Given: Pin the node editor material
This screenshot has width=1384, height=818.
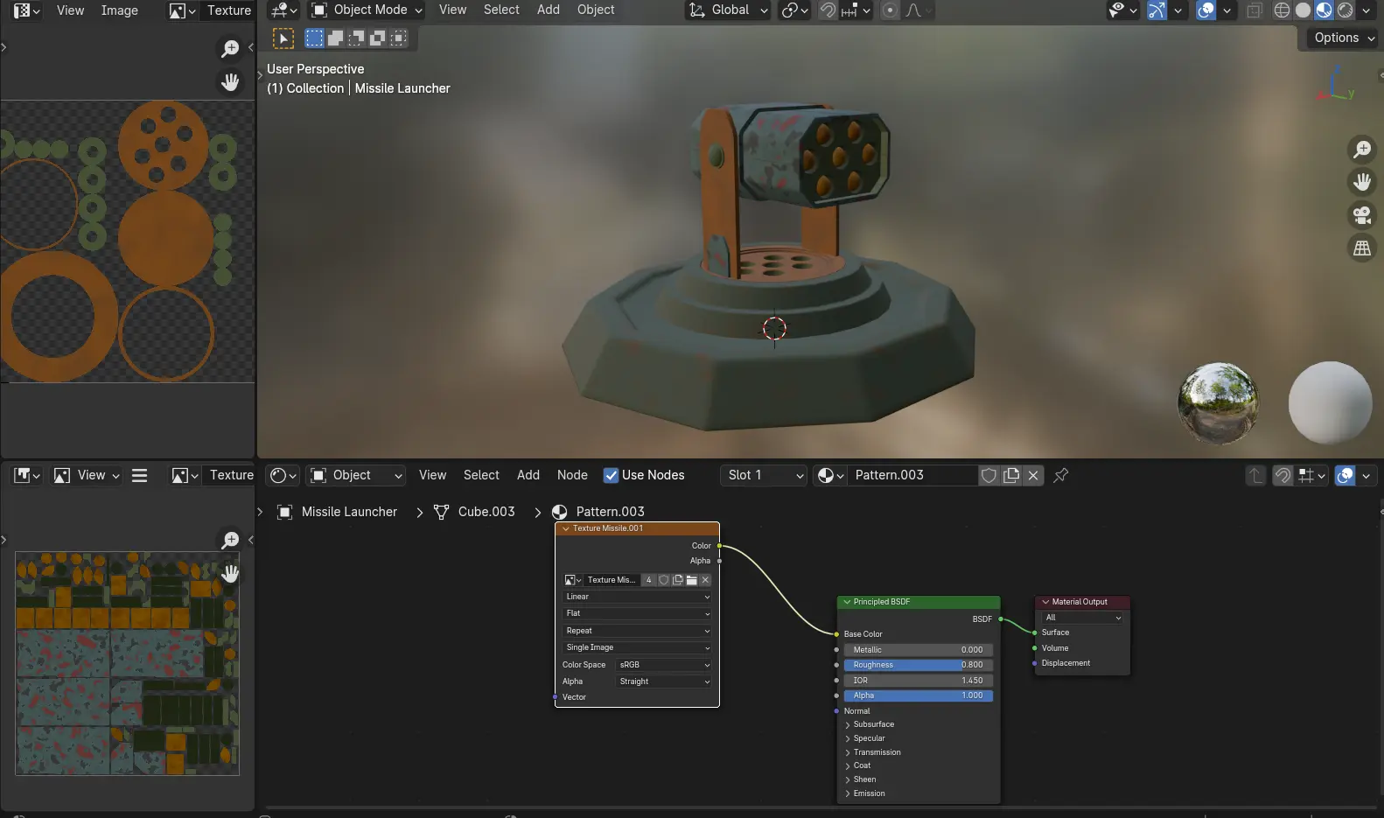Looking at the screenshot, I should point(1061,475).
